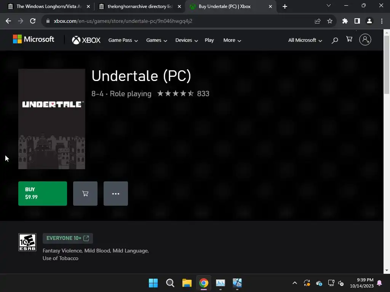The height and width of the screenshot is (292, 390).
Task: Expand the Games menu
Action: tap(157, 40)
